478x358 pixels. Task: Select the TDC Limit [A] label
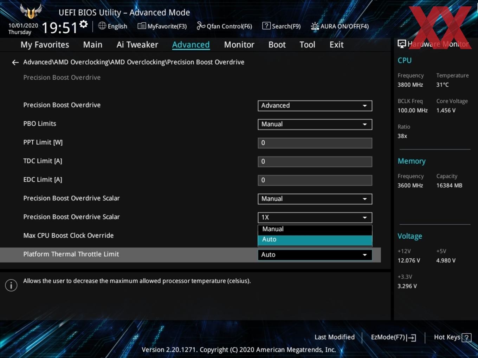43,161
